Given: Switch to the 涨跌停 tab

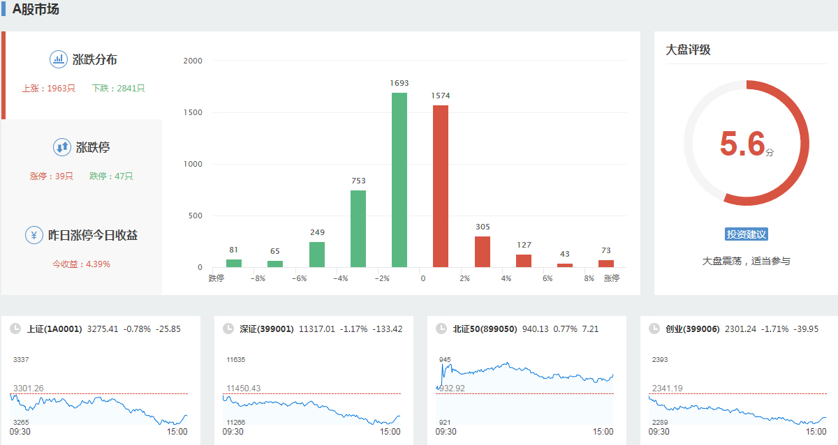Looking at the screenshot, I should (93, 148).
